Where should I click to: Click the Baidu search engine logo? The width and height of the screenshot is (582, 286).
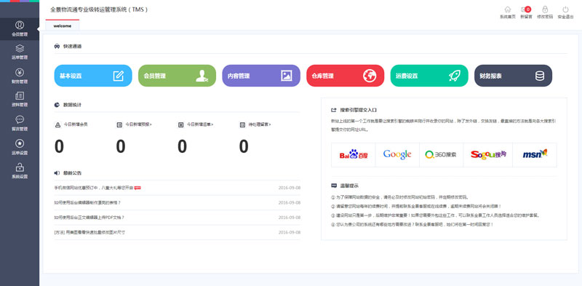point(354,154)
